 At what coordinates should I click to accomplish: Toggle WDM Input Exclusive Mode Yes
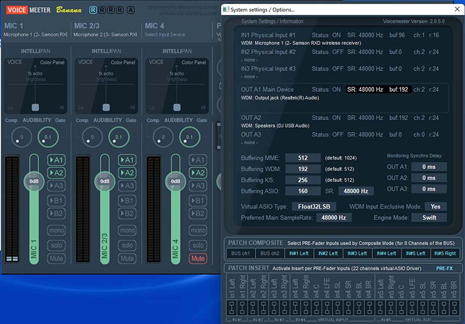click(435, 206)
